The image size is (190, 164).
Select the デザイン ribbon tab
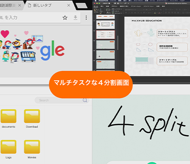pyautogui.click(x=115, y=6)
